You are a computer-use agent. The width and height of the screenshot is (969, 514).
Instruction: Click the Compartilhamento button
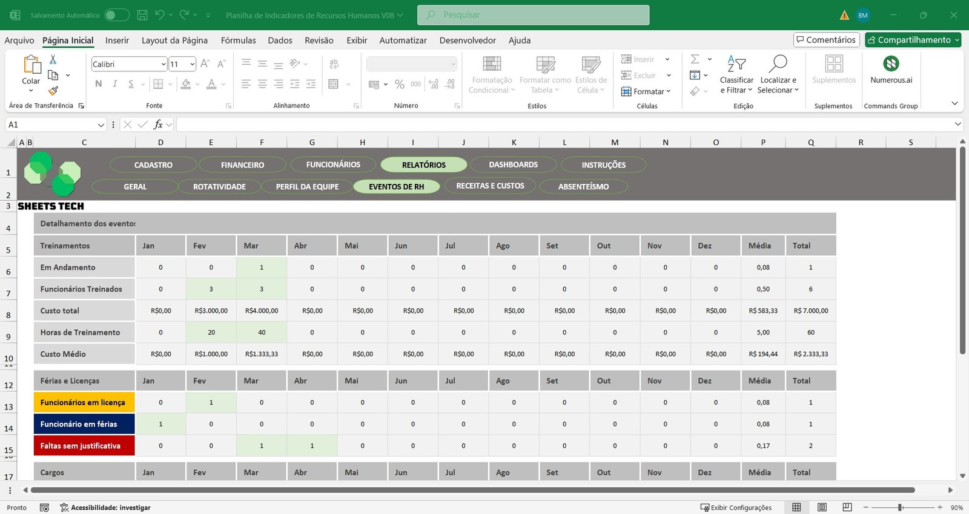(x=913, y=40)
